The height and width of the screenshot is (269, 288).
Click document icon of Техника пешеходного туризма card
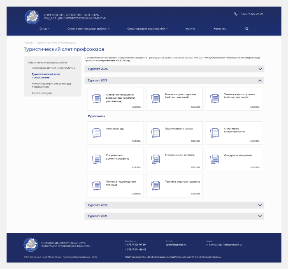(x=96, y=186)
